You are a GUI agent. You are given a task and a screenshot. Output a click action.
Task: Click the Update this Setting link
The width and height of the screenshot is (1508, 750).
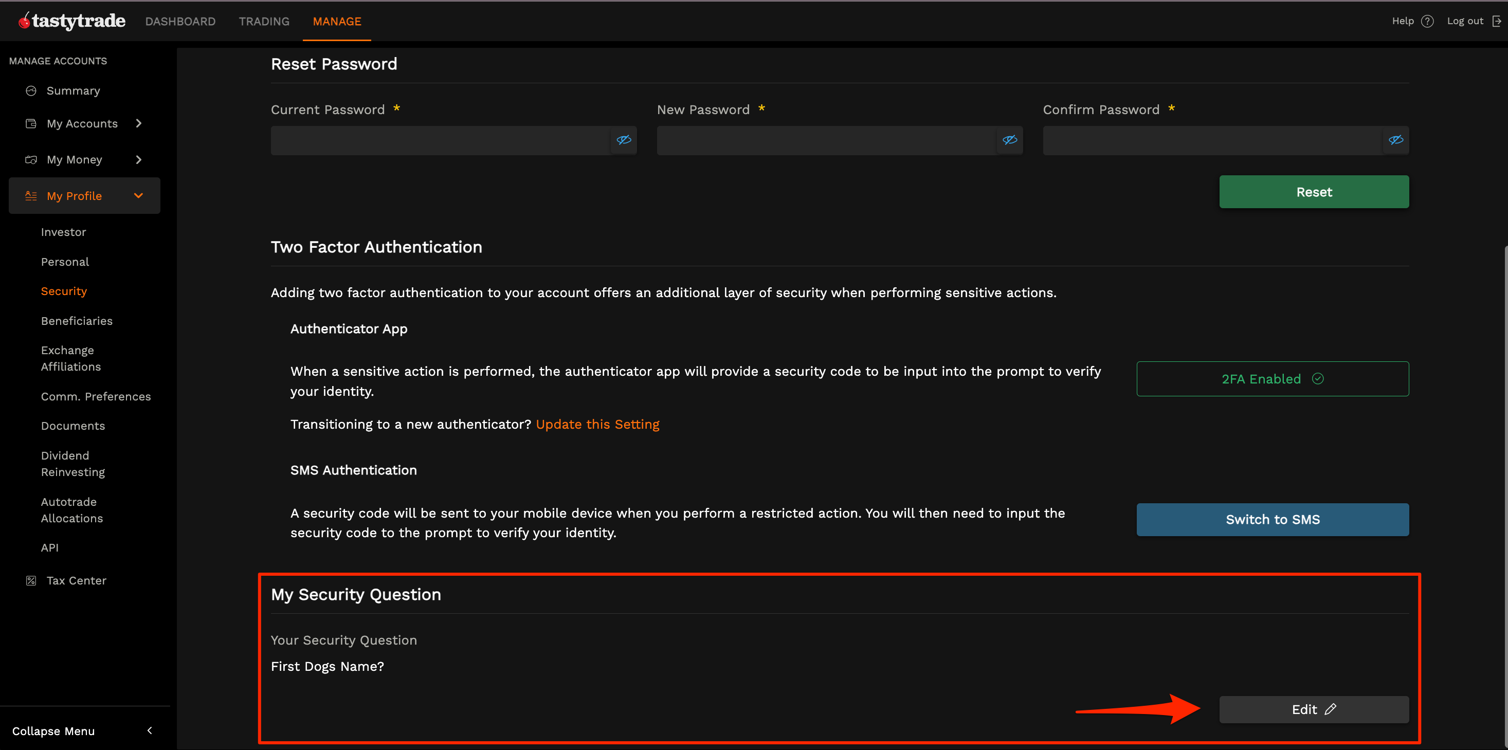click(597, 424)
